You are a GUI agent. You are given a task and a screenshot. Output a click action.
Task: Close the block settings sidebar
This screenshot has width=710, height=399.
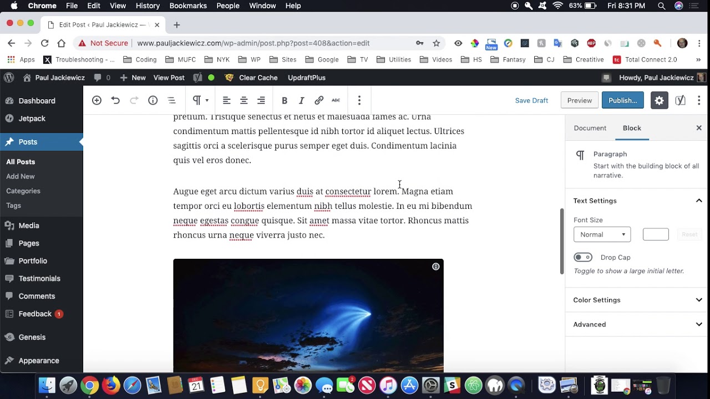click(699, 128)
